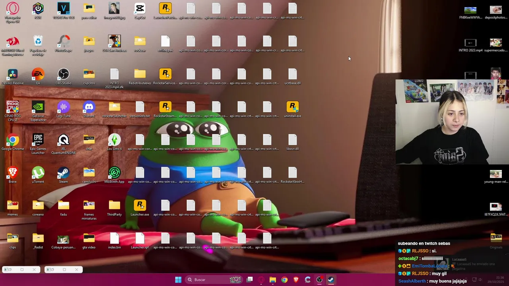Image resolution: width=509 pixels, height=286 pixels.
Task: Select the 'rockstar' folder next to offline.pak
Action: (140, 44)
